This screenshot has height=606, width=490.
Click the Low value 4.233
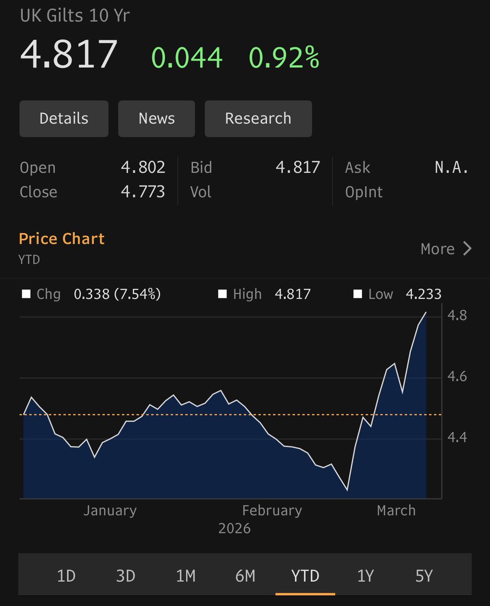point(423,294)
